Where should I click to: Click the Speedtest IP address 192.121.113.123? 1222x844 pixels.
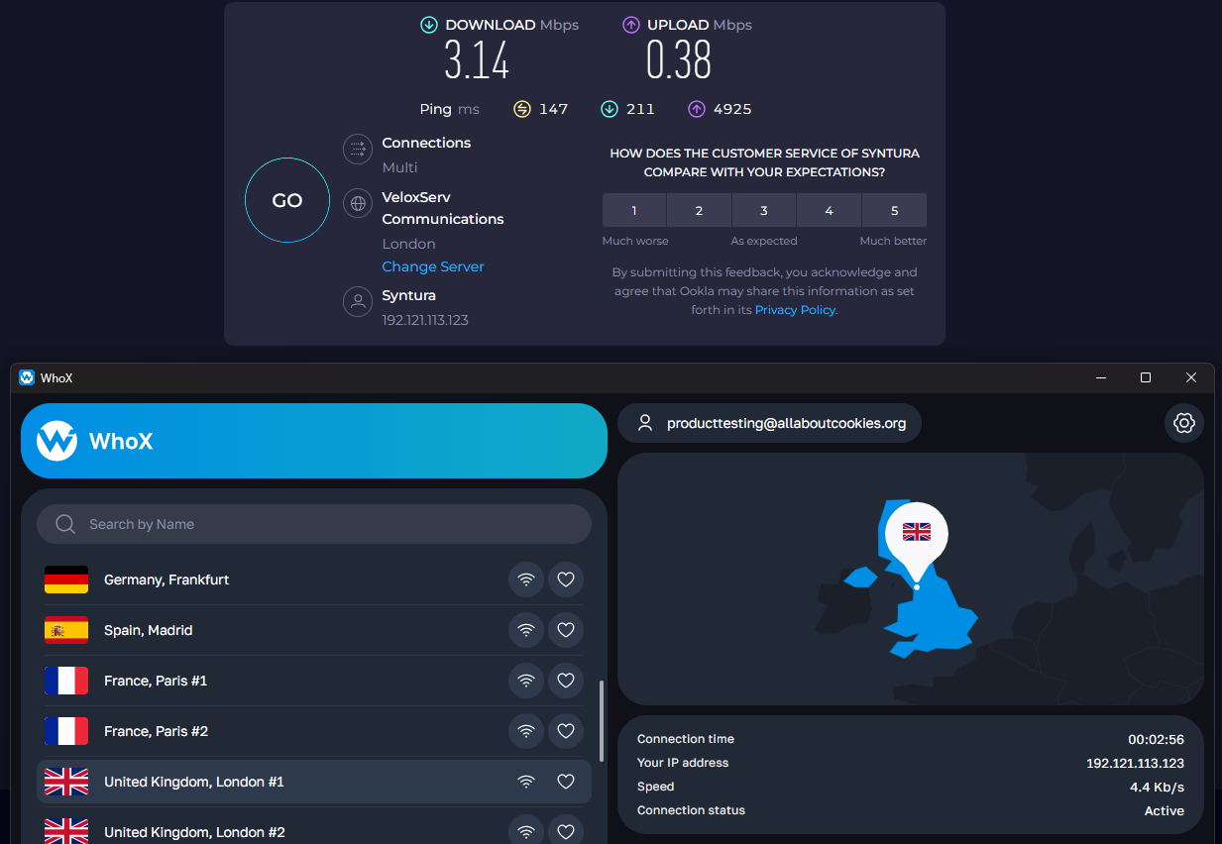coord(425,320)
